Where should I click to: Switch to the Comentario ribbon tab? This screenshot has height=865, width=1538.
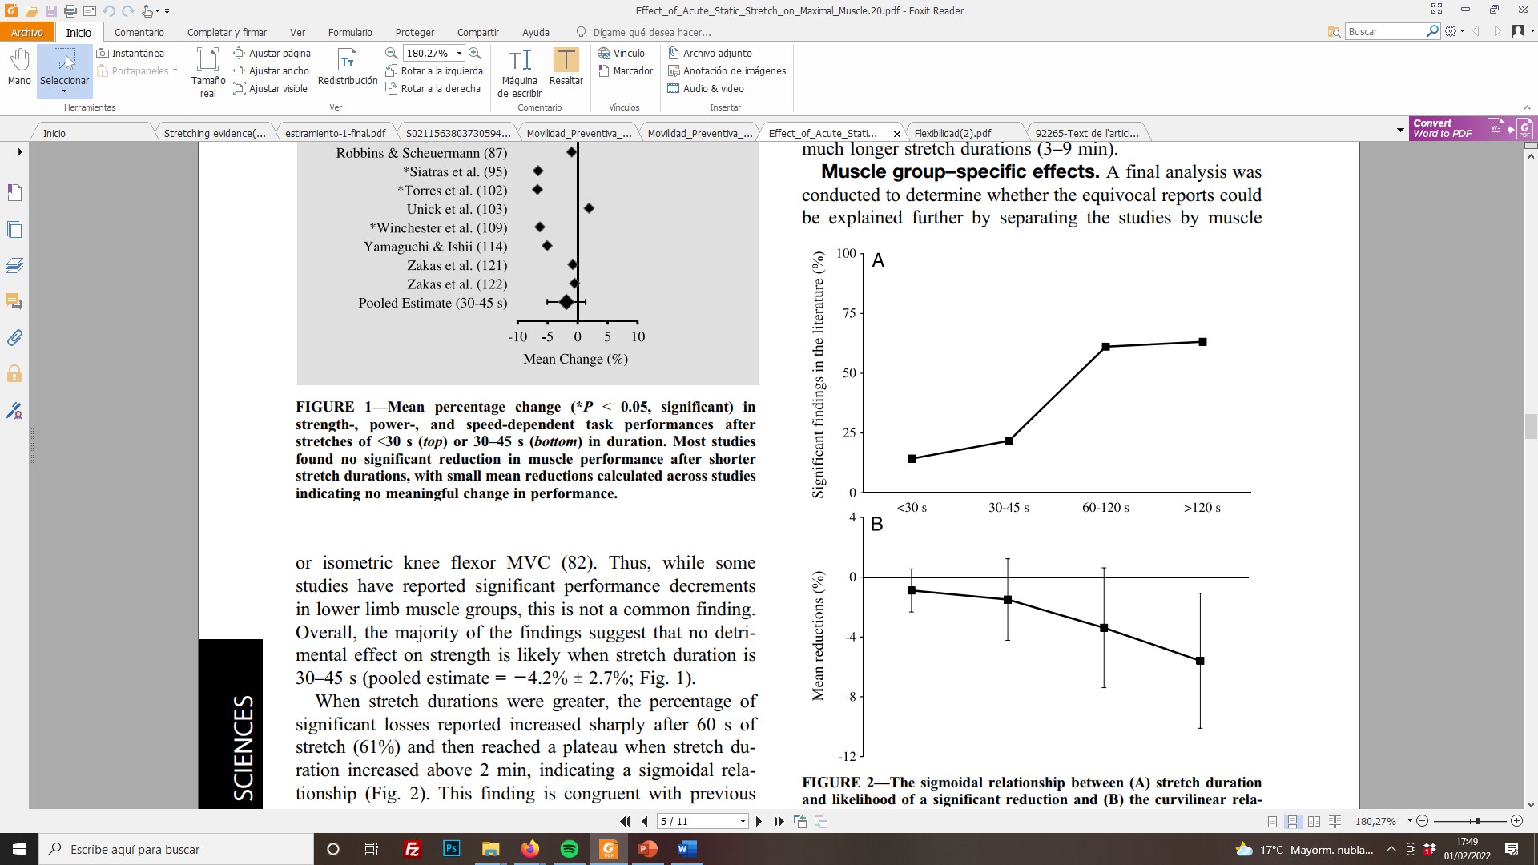(x=139, y=32)
